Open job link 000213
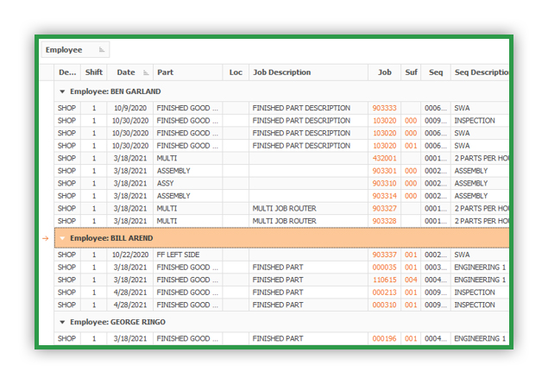Viewport: 548px width, 384px height. coord(384,293)
